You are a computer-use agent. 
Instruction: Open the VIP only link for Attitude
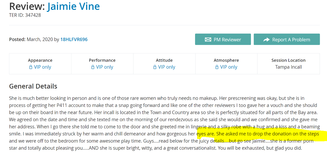tap(167, 67)
